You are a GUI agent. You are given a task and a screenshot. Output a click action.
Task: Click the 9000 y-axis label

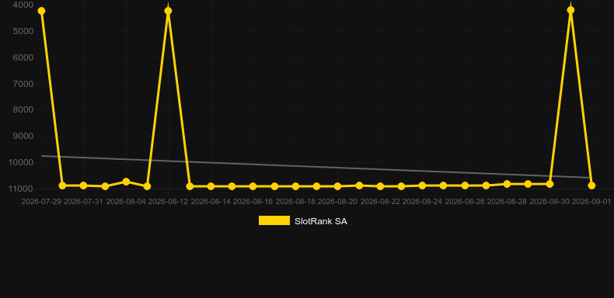tap(23, 136)
